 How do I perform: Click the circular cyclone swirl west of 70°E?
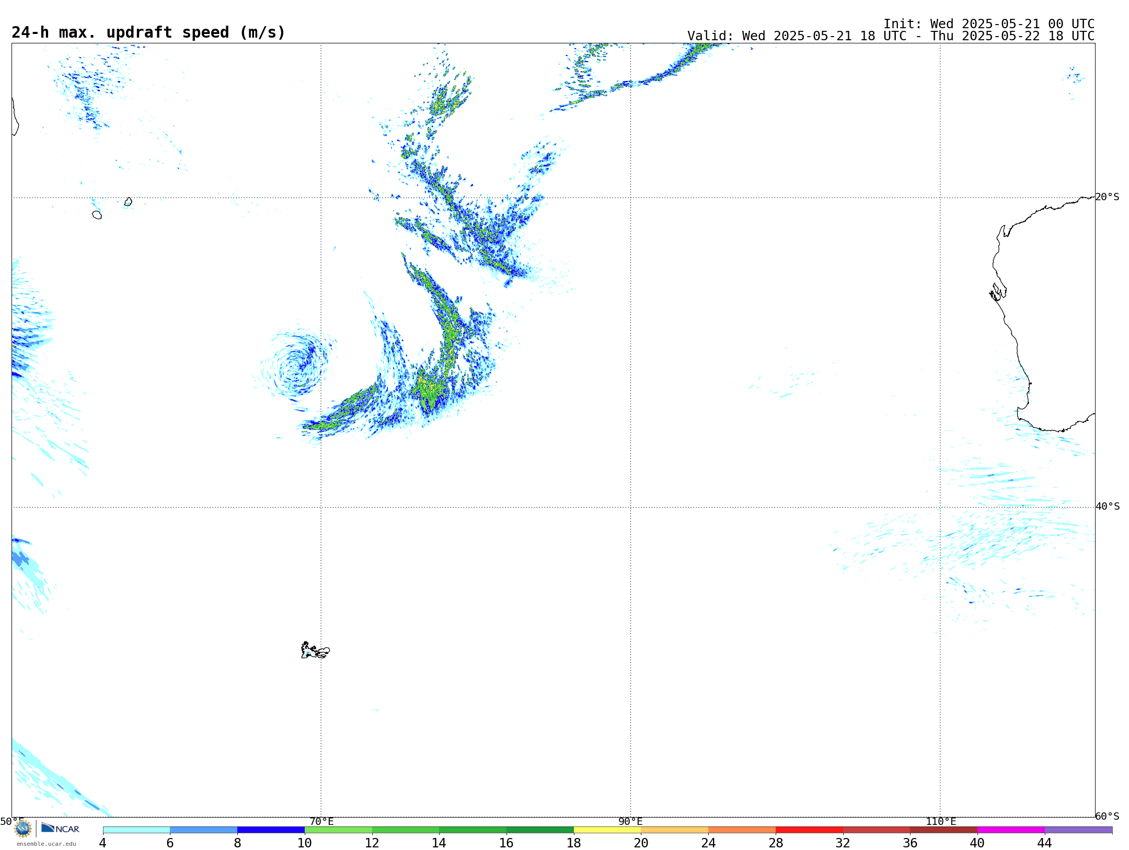tap(297, 363)
